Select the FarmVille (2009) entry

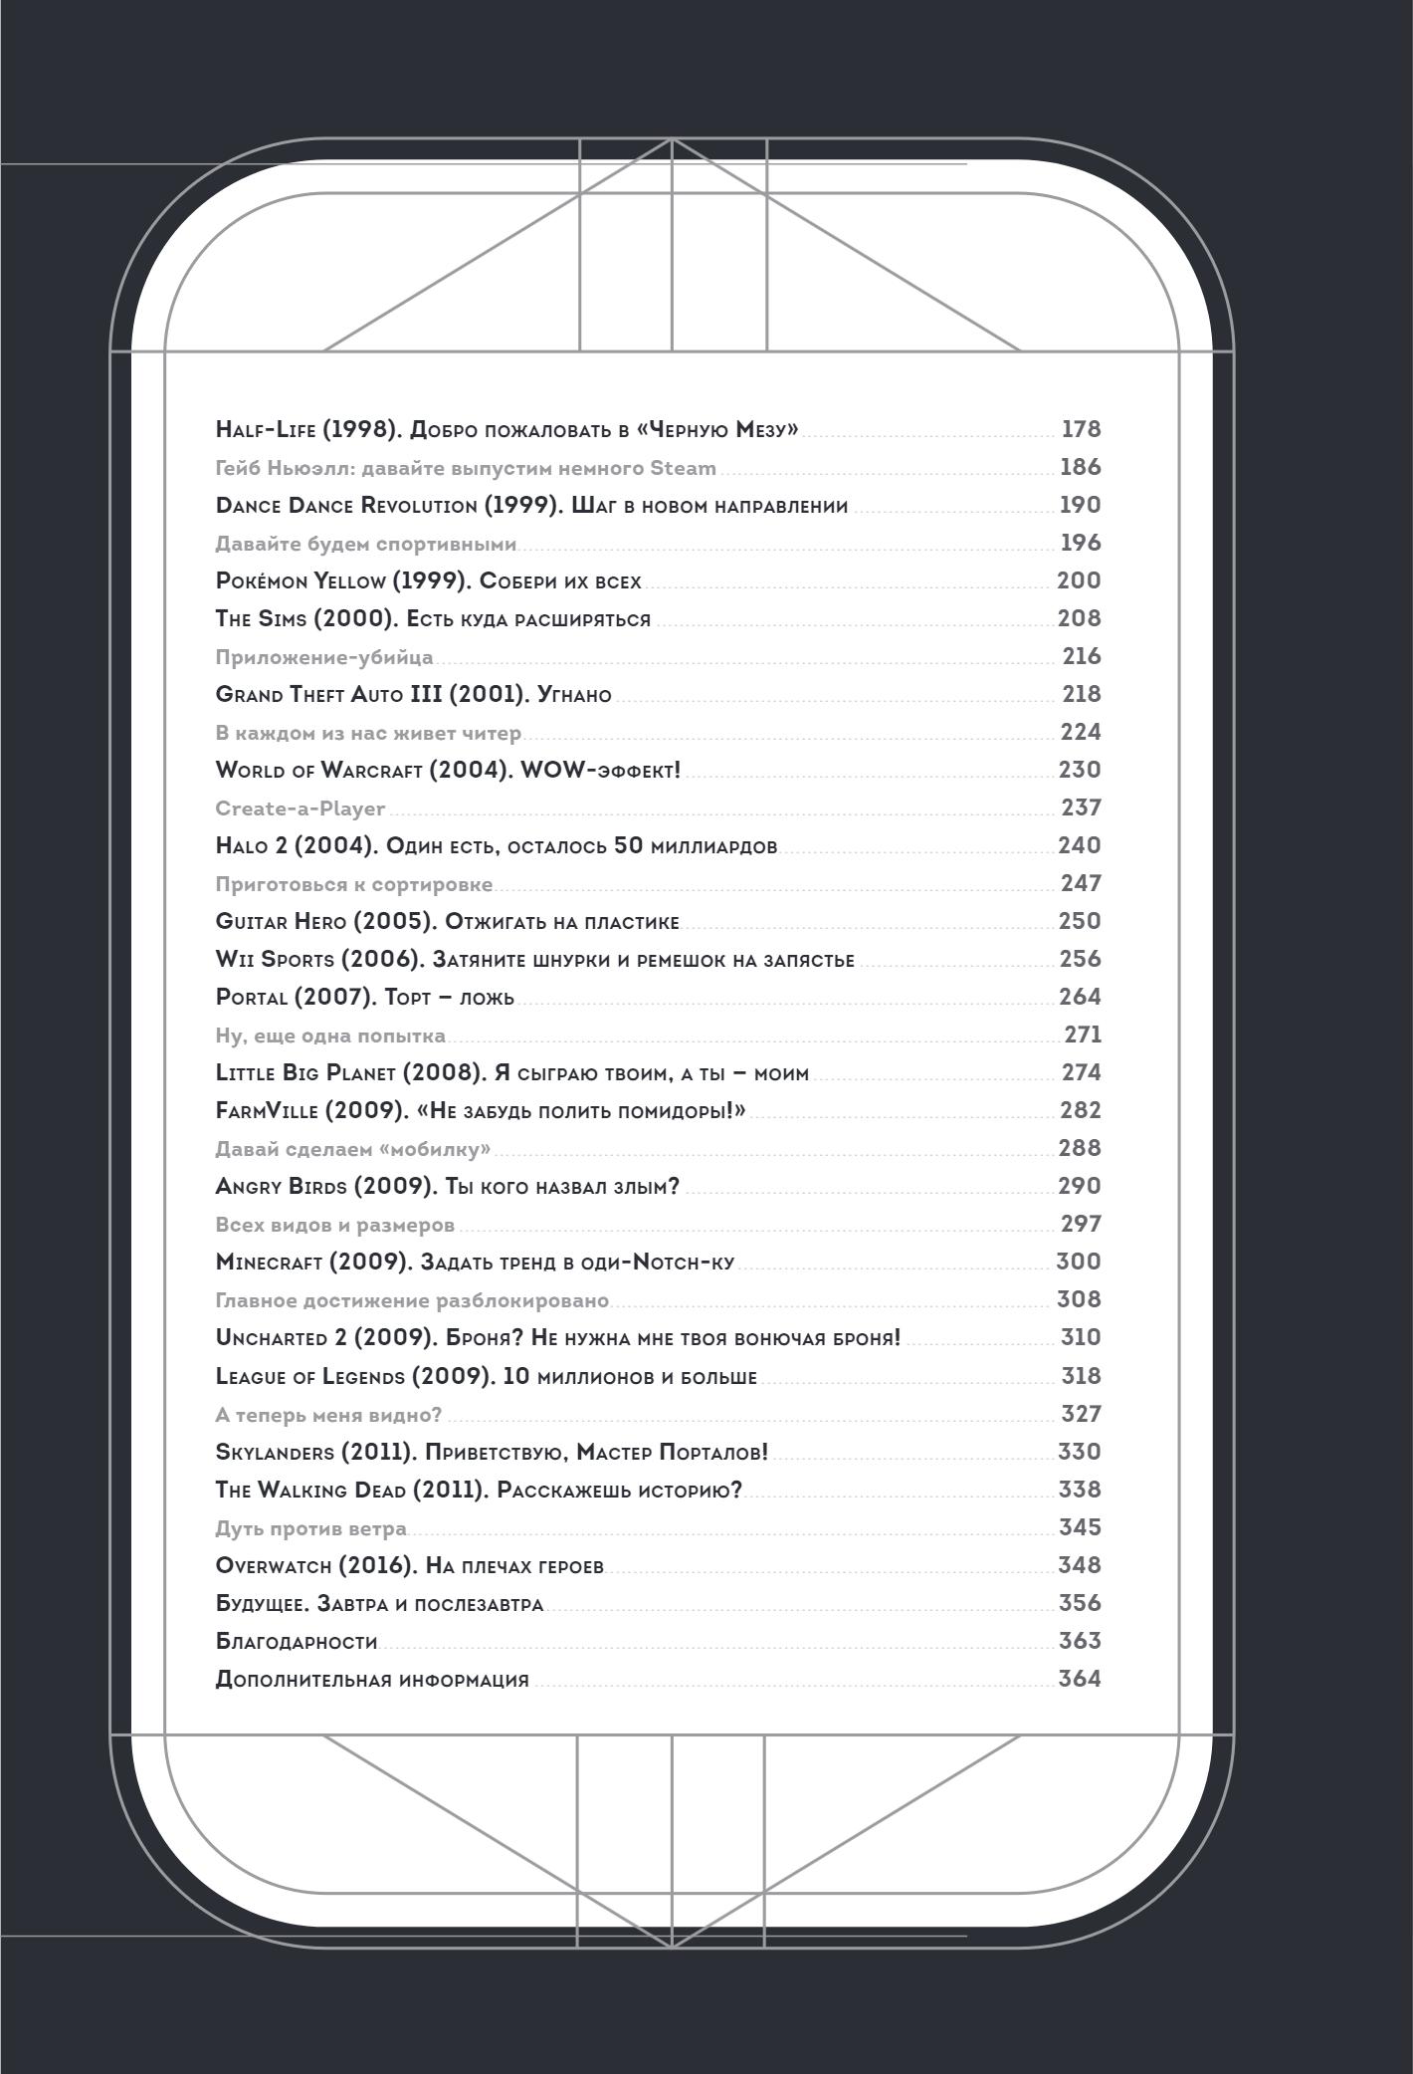point(658,1110)
